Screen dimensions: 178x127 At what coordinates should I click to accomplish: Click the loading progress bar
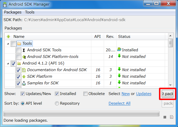[81, 114]
